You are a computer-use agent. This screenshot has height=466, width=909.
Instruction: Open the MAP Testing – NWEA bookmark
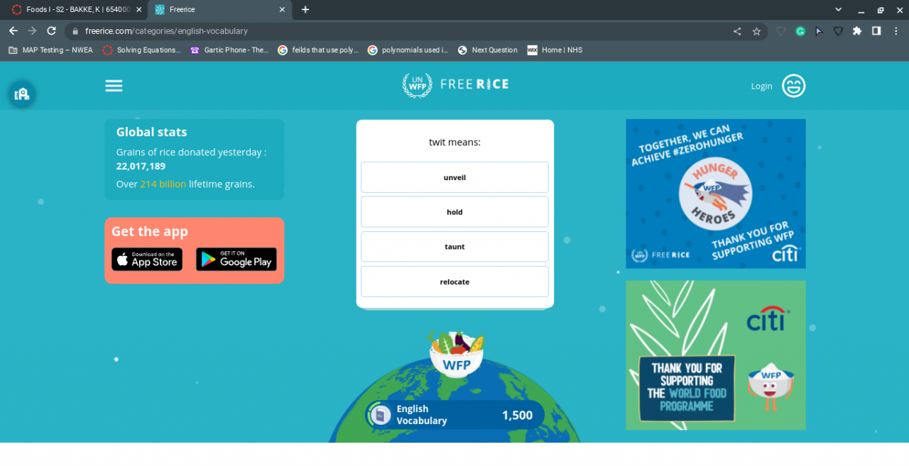tap(50, 50)
